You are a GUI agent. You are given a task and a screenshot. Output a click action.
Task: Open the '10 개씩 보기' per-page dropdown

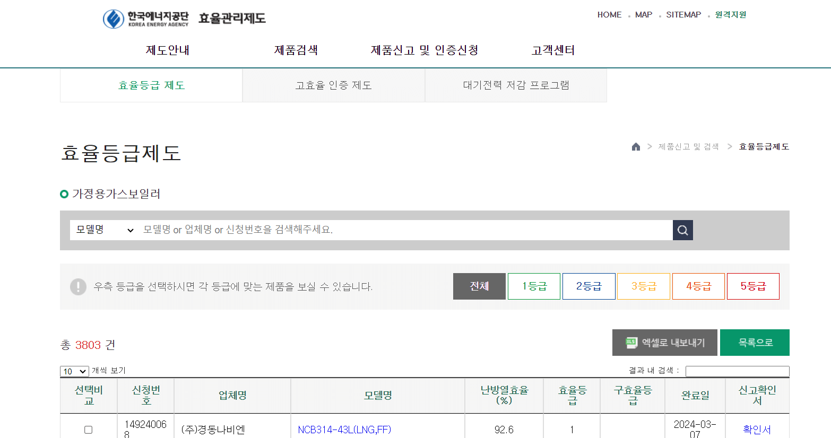74,371
